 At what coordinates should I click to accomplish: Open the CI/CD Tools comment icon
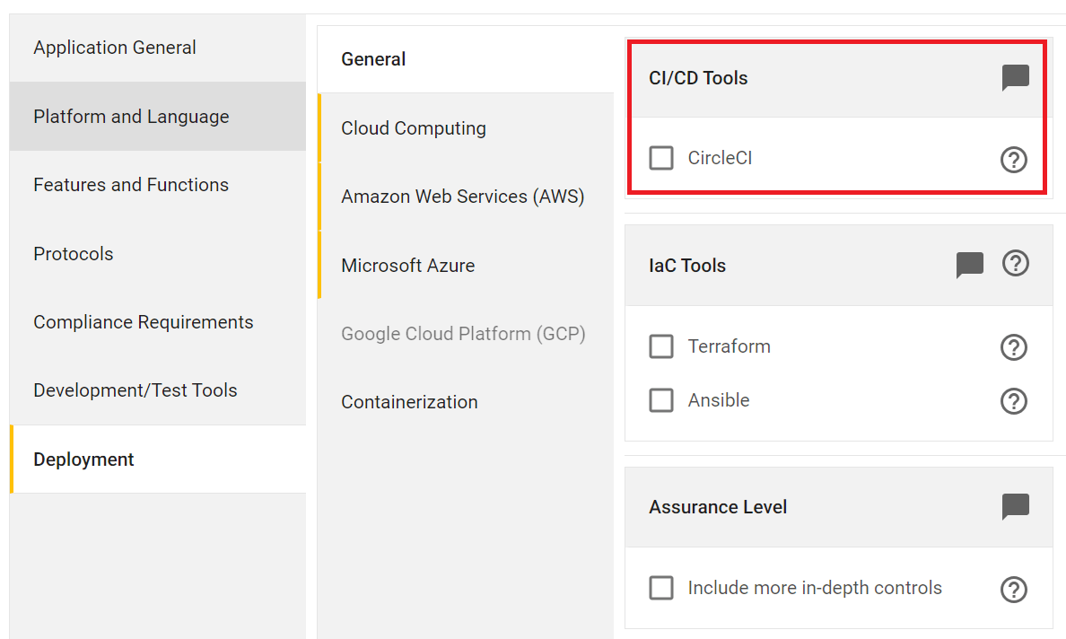click(x=1015, y=77)
